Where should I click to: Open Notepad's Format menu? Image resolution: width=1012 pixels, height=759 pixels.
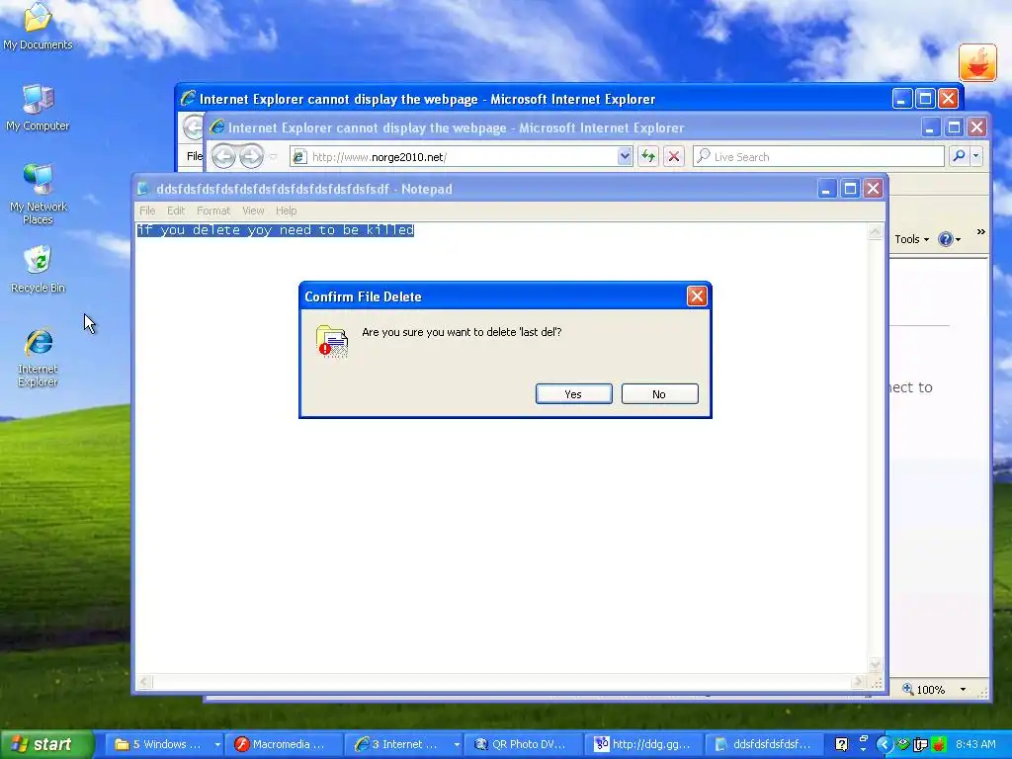click(x=213, y=211)
